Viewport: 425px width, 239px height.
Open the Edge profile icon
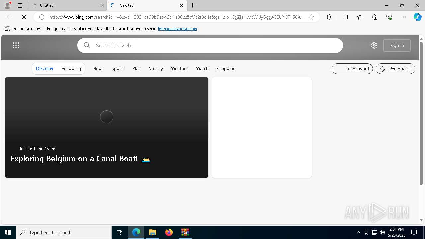click(x=7, y=5)
